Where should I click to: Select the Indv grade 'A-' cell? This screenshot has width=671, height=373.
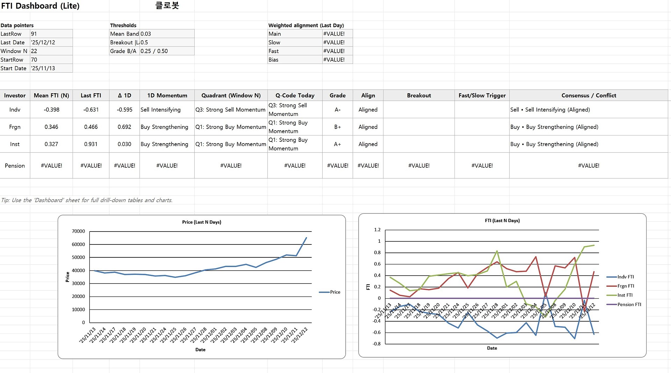338,110
